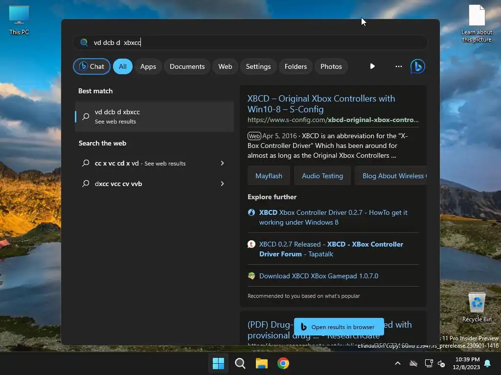The image size is (501, 375).
Task: Click 'Recommended to you based on what's popular' text
Action: pyautogui.click(x=303, y=296)
